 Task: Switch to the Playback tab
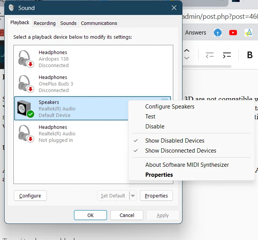pos(20,22)
